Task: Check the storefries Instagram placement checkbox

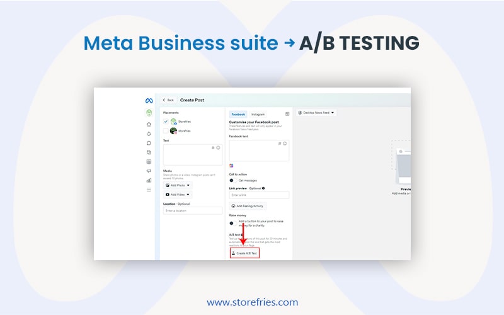Action: (166, 131)
